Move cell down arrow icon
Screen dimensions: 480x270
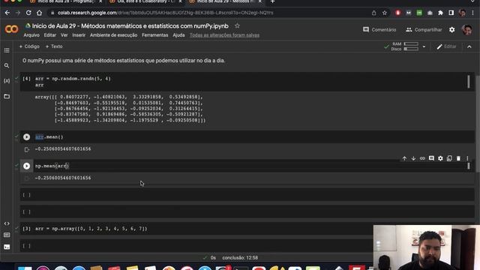click(x=413, y=158)
